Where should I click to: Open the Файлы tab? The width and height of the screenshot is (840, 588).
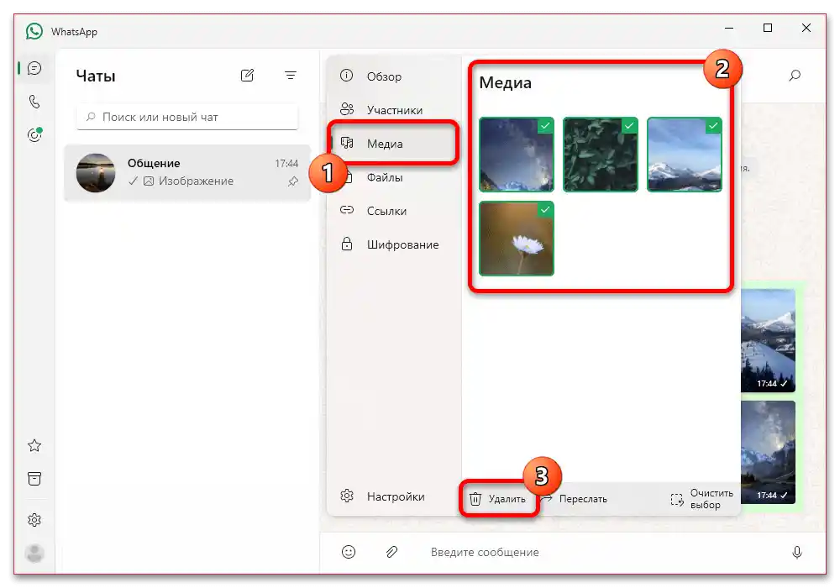pos(394,177)
